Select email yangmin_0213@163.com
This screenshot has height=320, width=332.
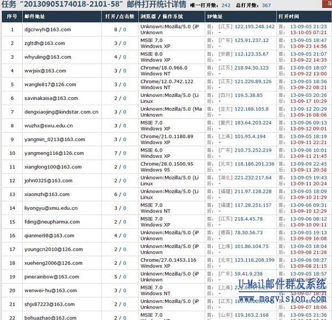(55, 140)
